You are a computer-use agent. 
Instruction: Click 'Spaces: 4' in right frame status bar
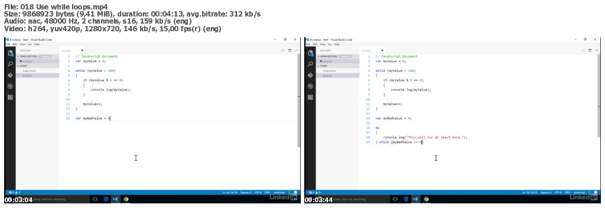pos(546,192)
